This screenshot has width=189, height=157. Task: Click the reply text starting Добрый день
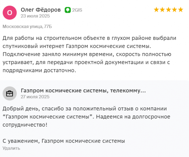click(86, 117)
